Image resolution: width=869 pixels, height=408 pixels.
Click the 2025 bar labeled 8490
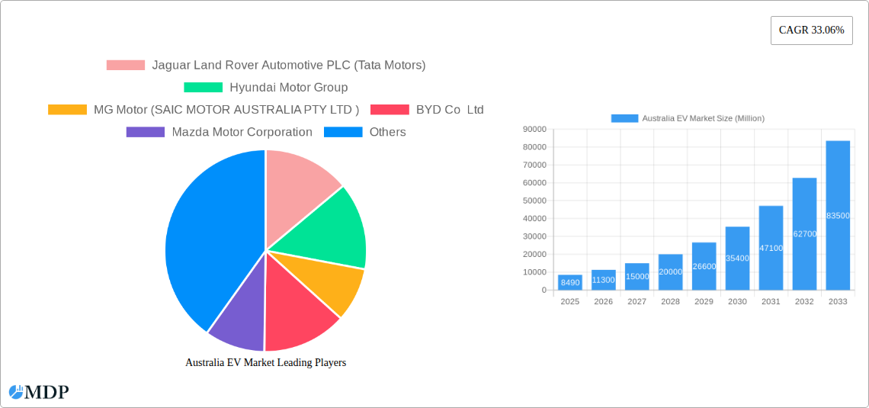570,282
